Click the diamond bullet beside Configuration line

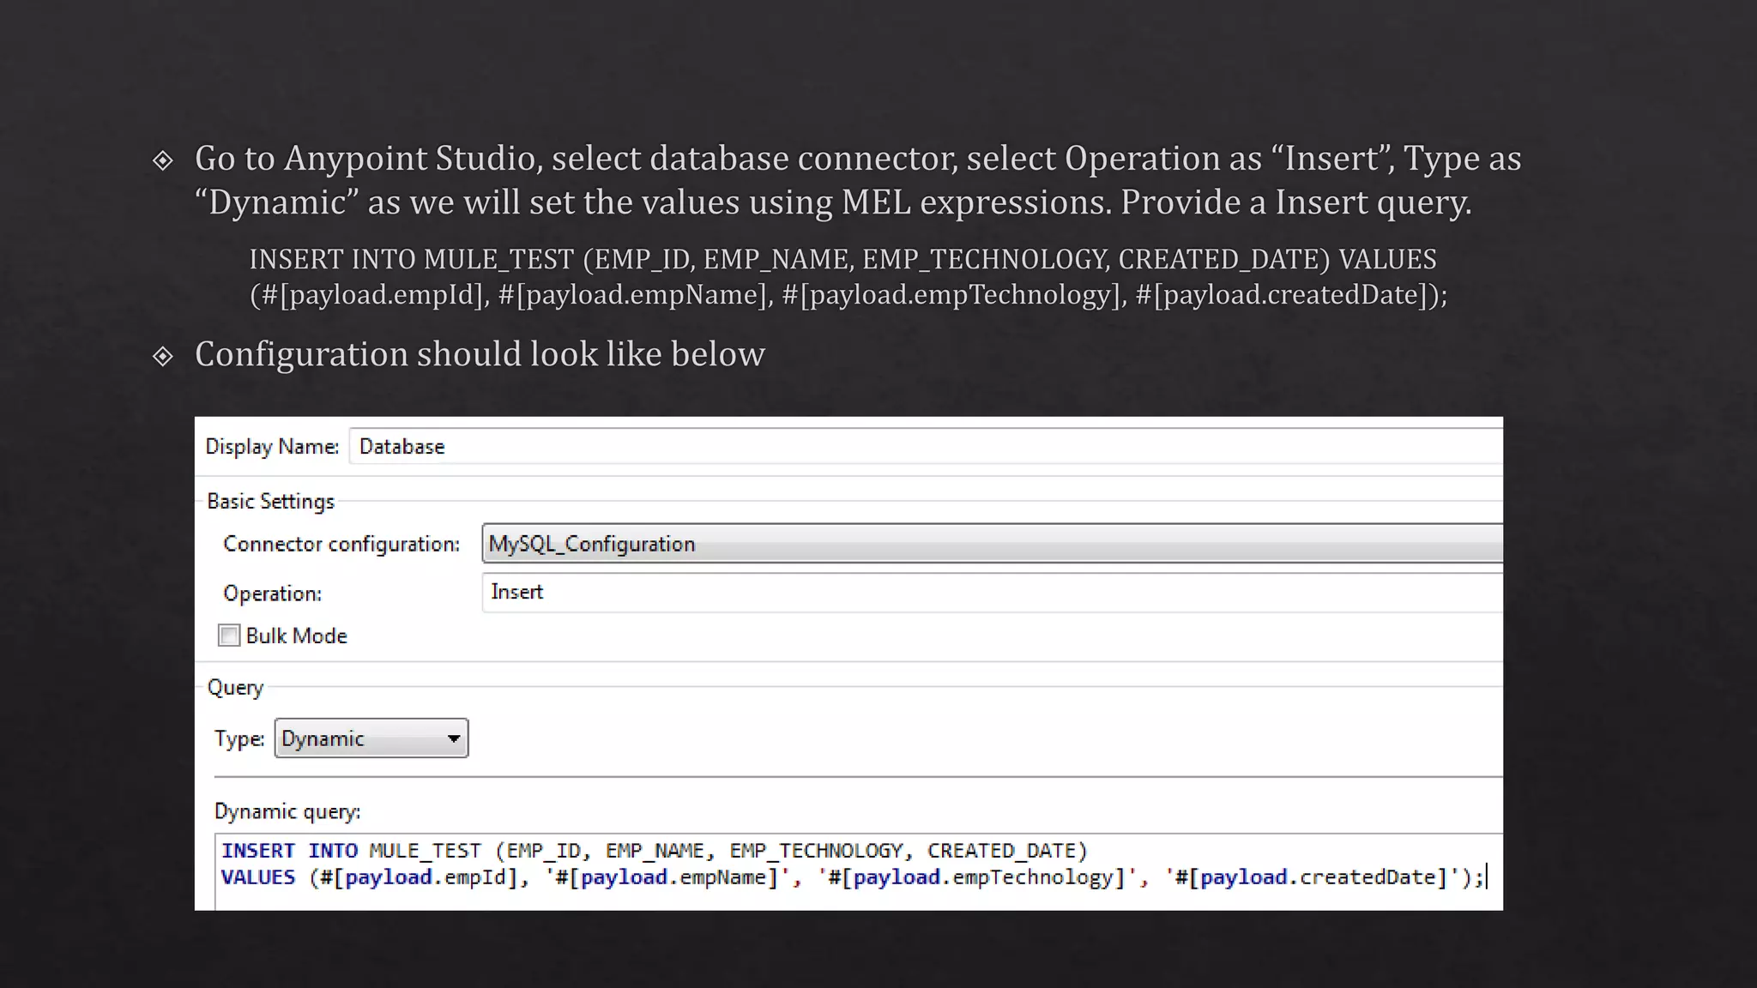pos(163,356)
